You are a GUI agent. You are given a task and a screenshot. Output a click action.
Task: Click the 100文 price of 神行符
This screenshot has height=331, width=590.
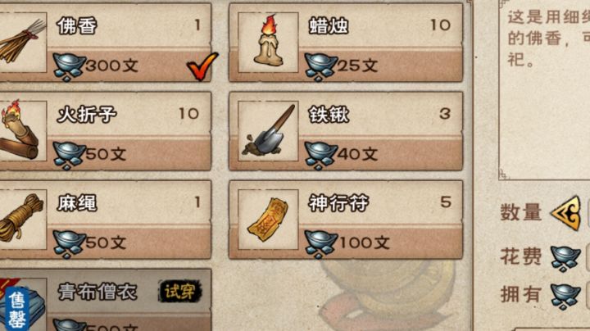point(364,243)
